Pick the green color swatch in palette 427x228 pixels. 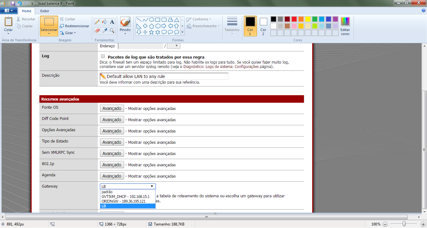point(315,19)
